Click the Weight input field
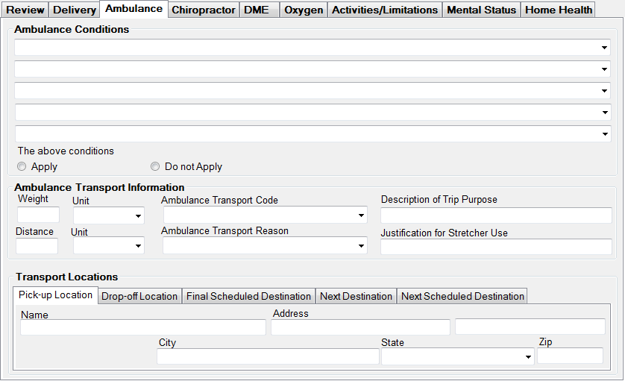 coord(38,215)
